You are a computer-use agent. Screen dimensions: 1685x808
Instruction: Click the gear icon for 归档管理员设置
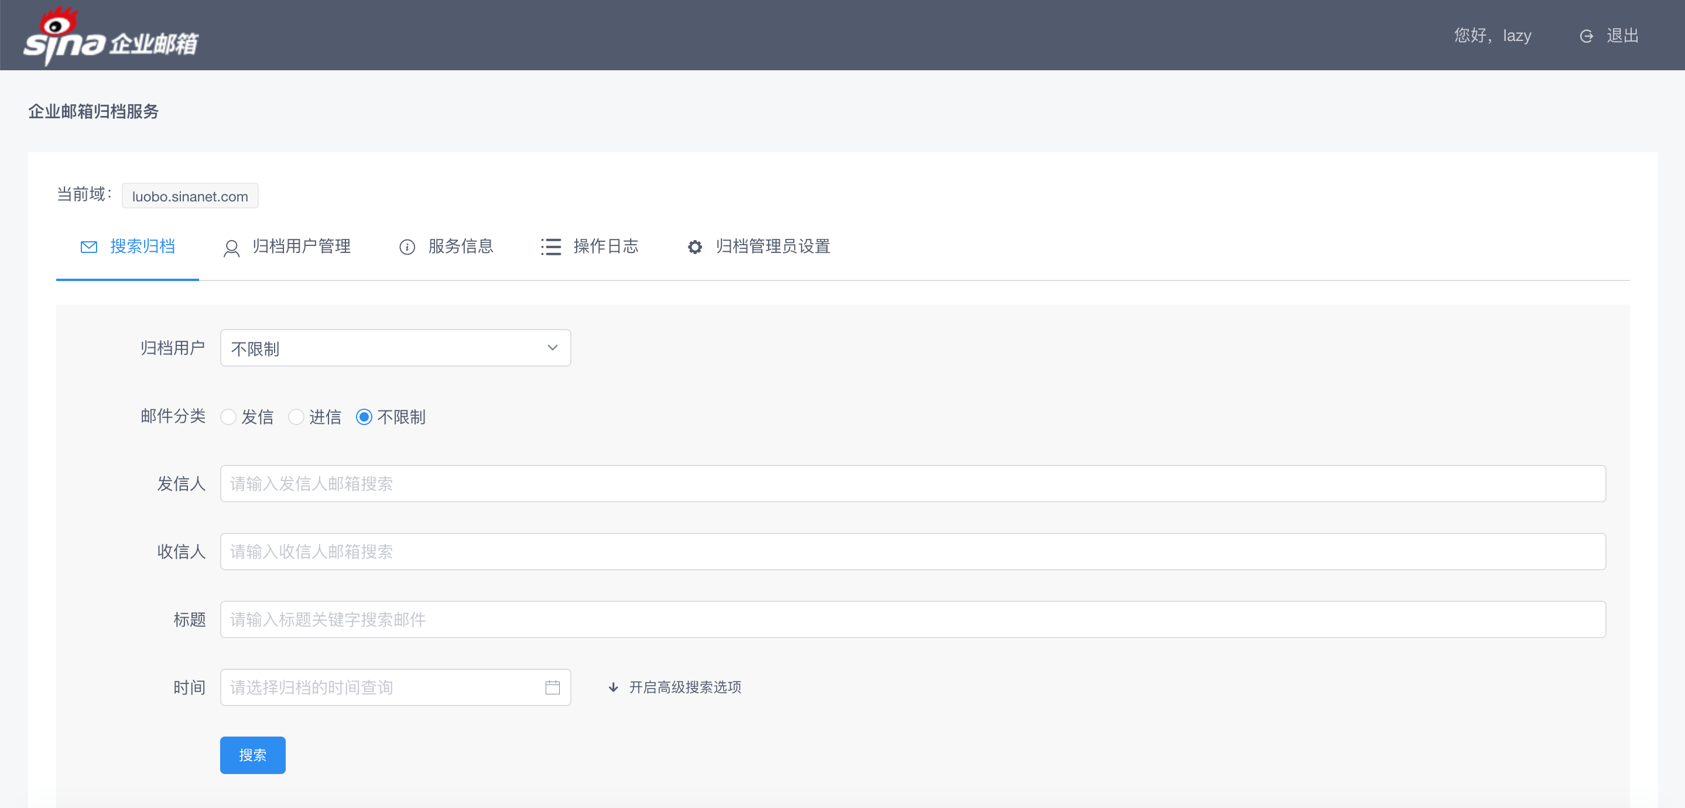click(x=695, y=246)
